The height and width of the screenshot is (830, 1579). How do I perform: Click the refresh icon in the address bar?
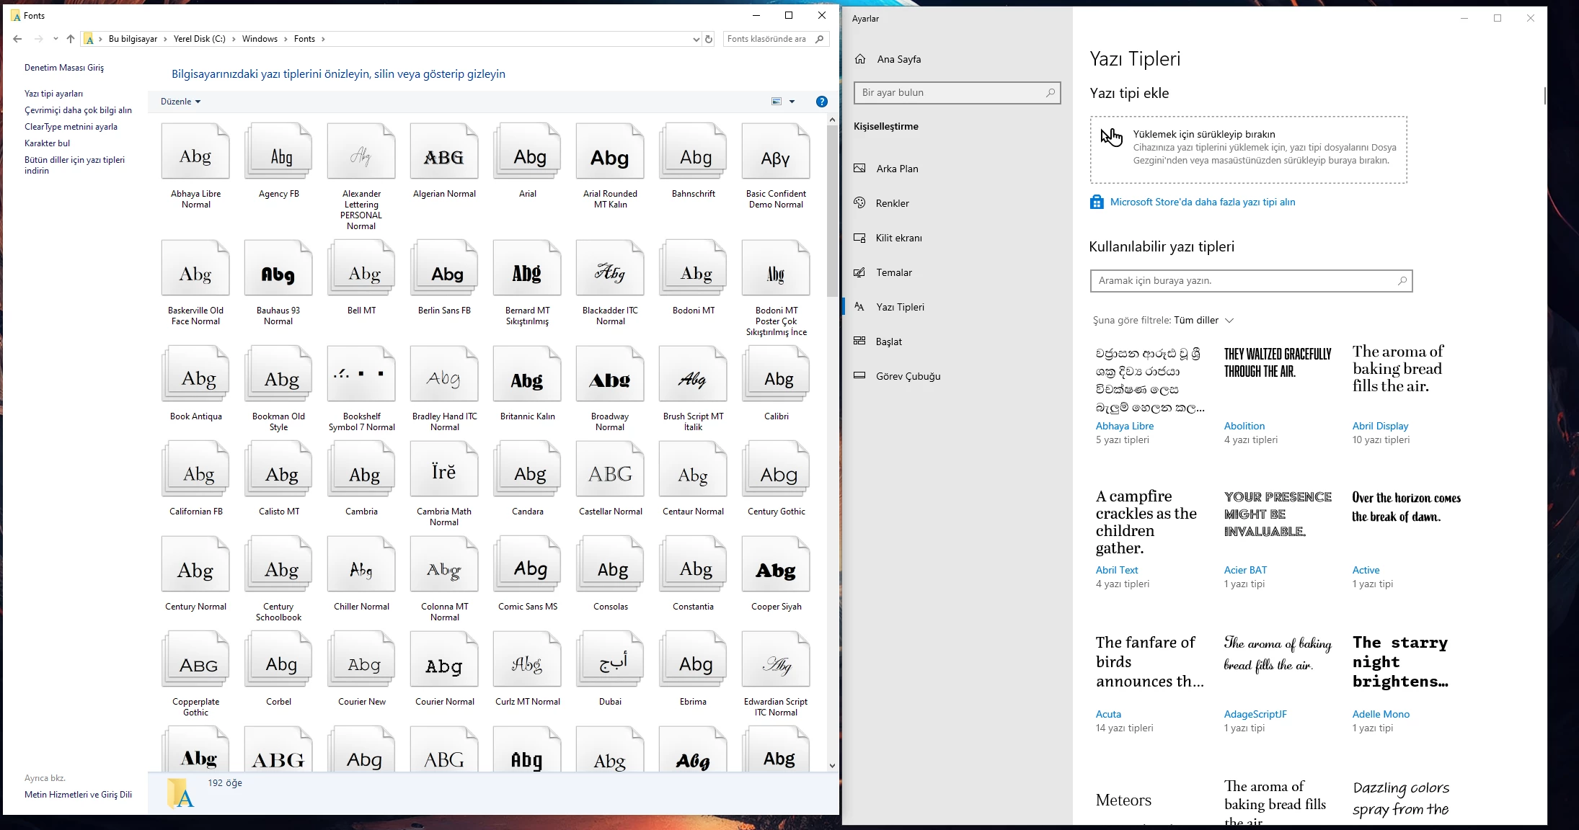709,39
